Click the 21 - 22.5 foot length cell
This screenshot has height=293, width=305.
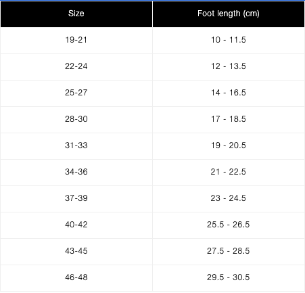click(x=229, y=173)
